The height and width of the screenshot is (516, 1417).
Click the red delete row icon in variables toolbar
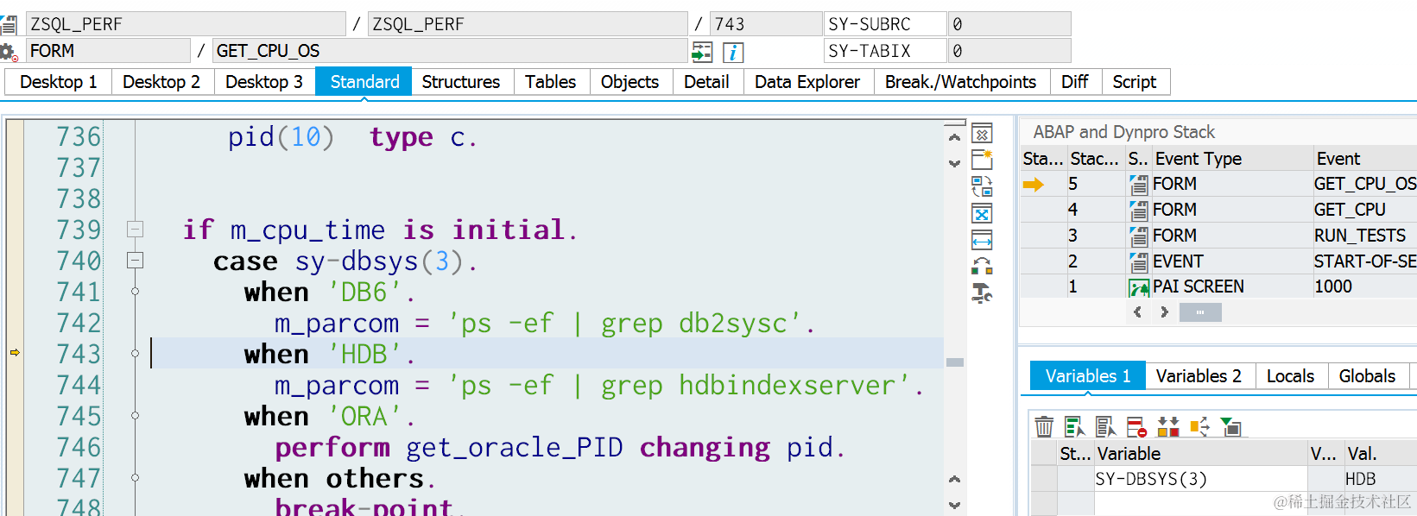(x=1137, y=426)
